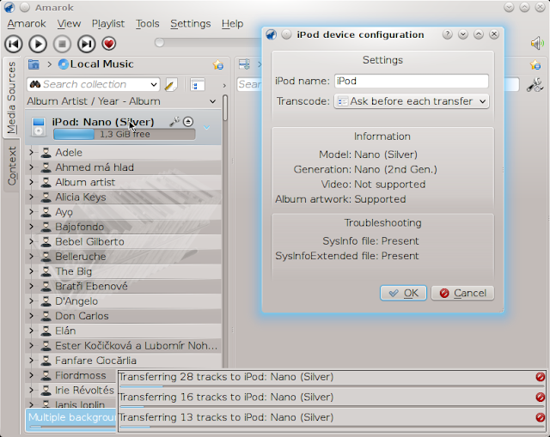Viewport: 550px width, 437px height.
Task: Click the Amarok logo in main titlebar
Action: coord(9,8)
